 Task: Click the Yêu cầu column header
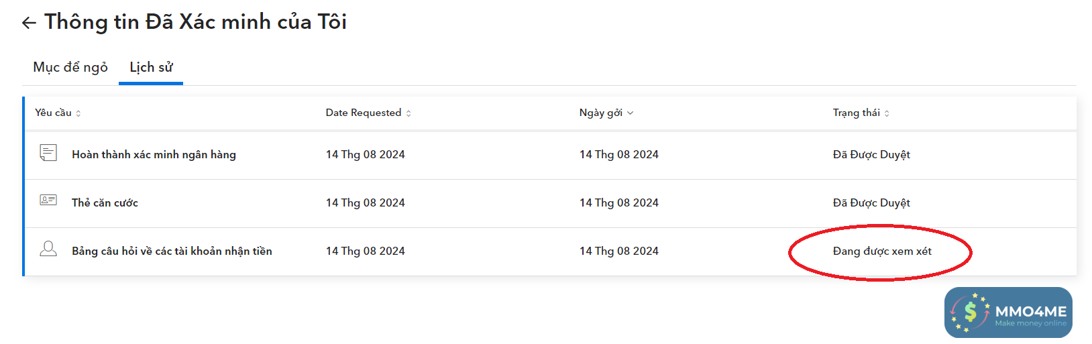53,113
